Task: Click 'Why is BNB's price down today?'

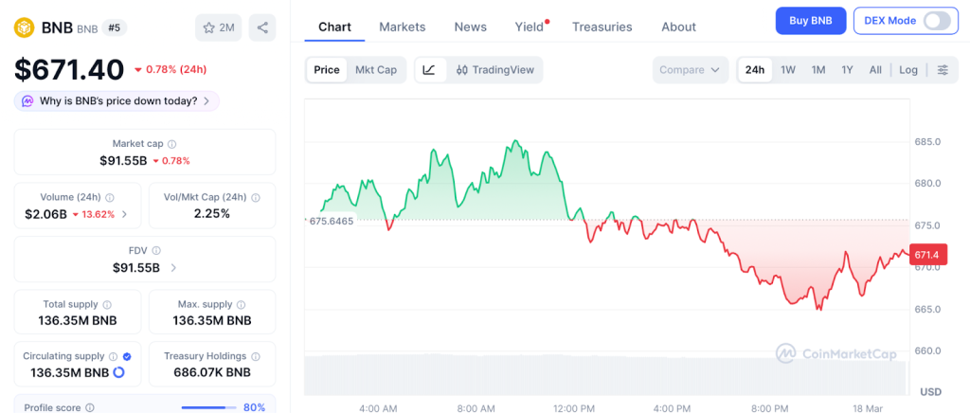Action: click(117, 100)
